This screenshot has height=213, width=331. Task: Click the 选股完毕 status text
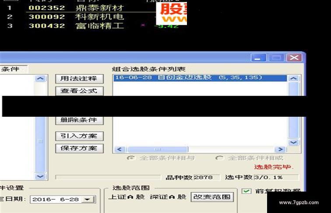[x=274, y=167]
